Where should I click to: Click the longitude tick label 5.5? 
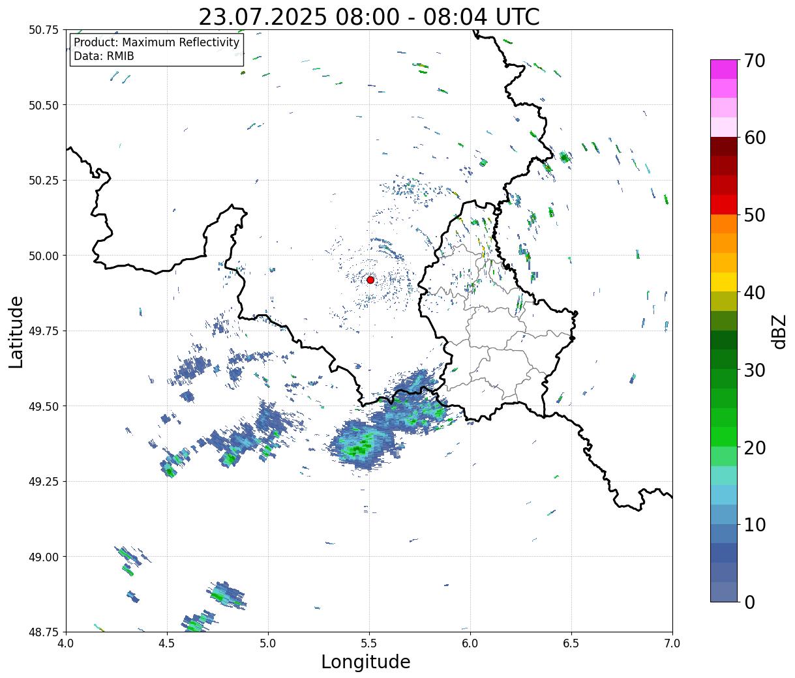pyautogui.click(x=369, y=643)
